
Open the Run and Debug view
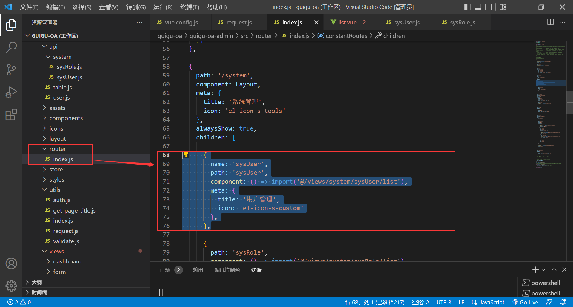11,92
